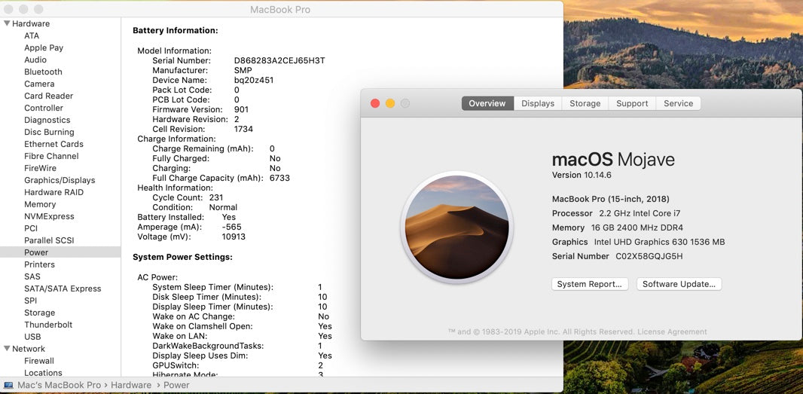Switch to the Support tab
The width and height of the screenshot is (803, 394).
(632, 103)
